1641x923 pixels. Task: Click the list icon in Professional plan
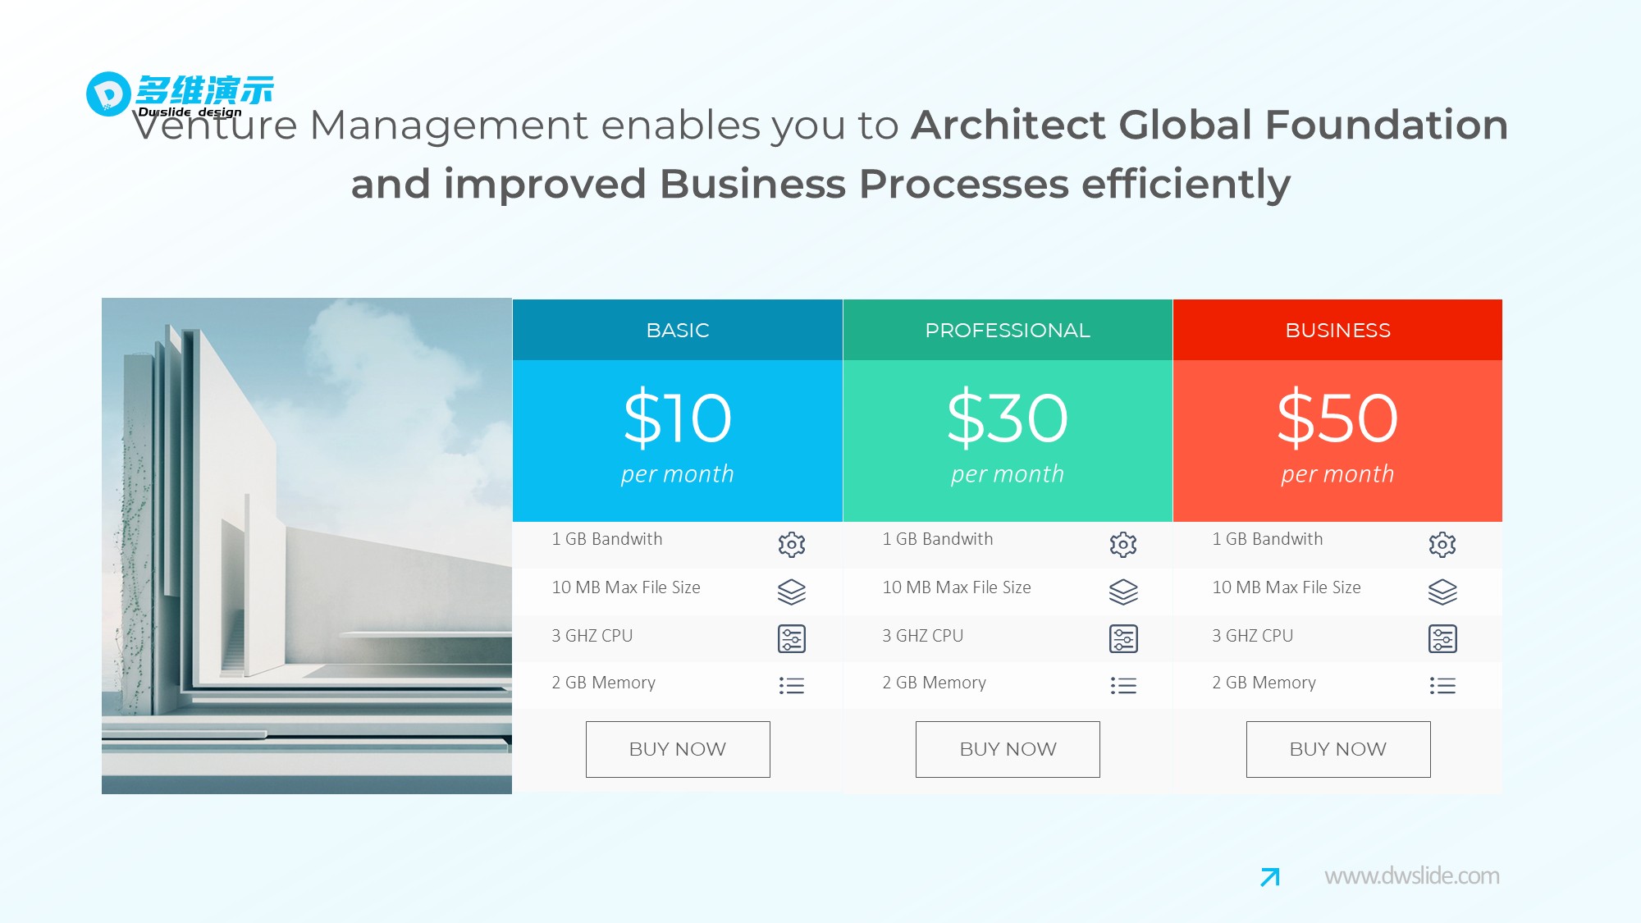click(x=1122, y=685)
